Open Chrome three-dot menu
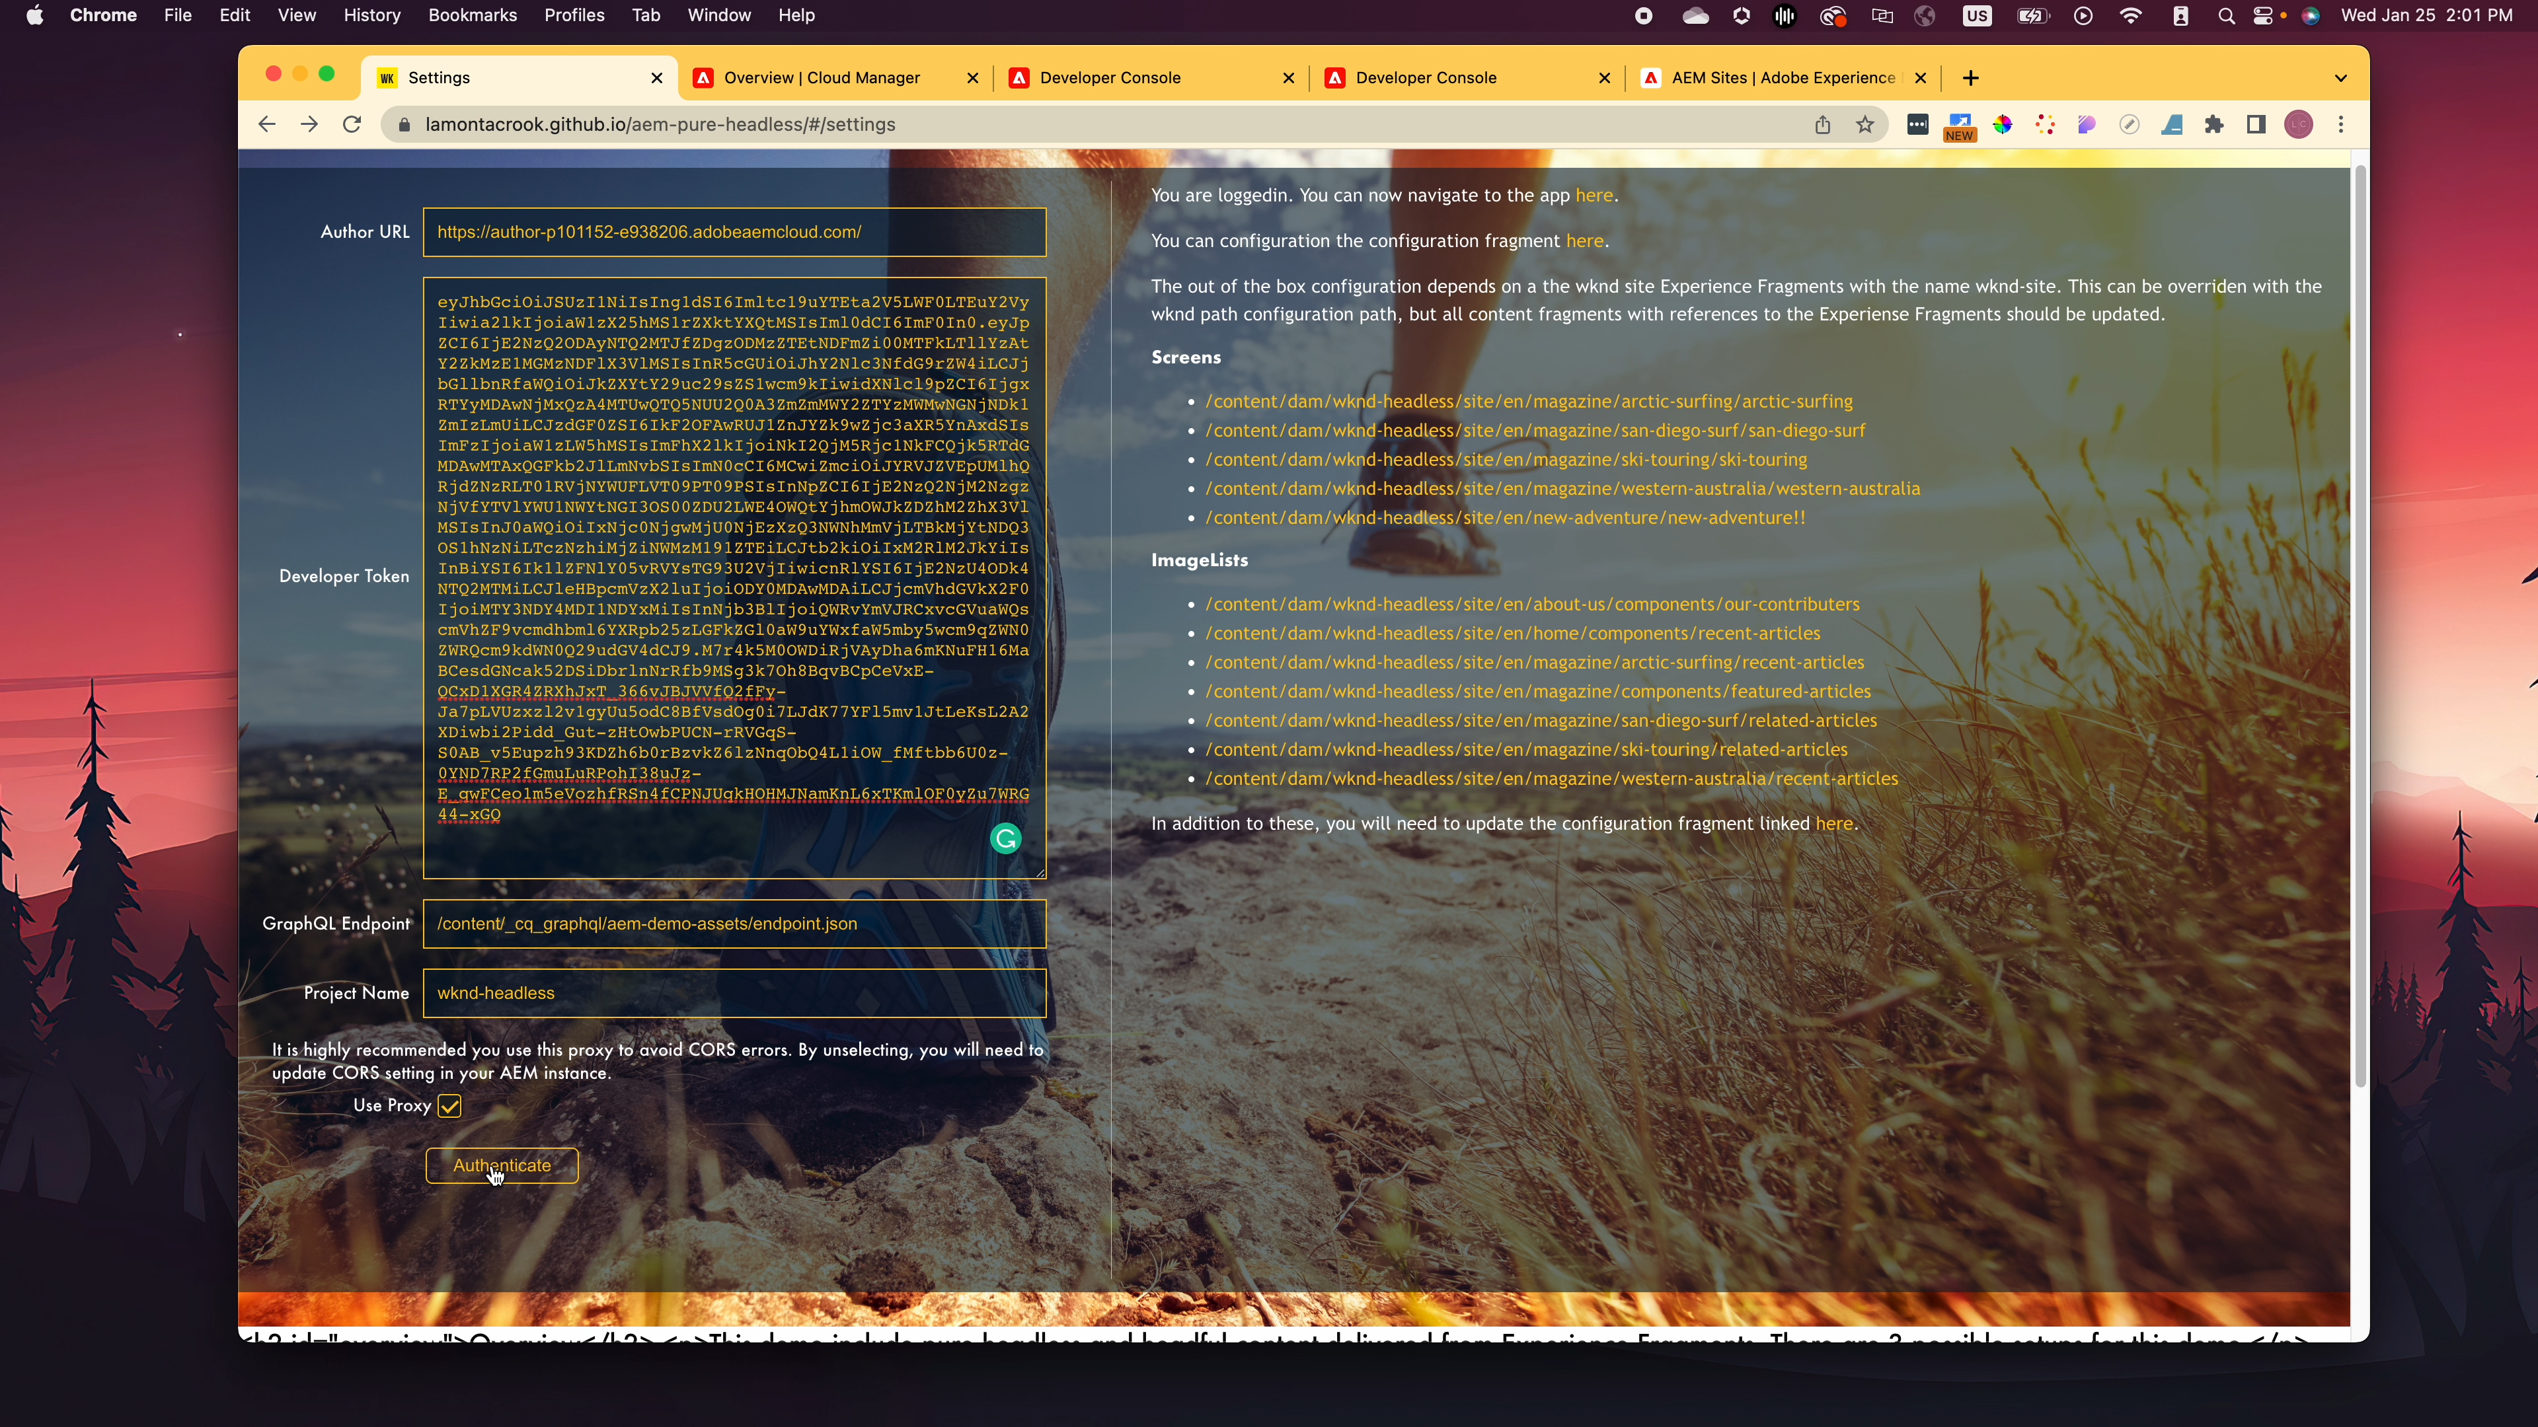Viewport: 2538px width, 1427px height. tap(2341, 125)
